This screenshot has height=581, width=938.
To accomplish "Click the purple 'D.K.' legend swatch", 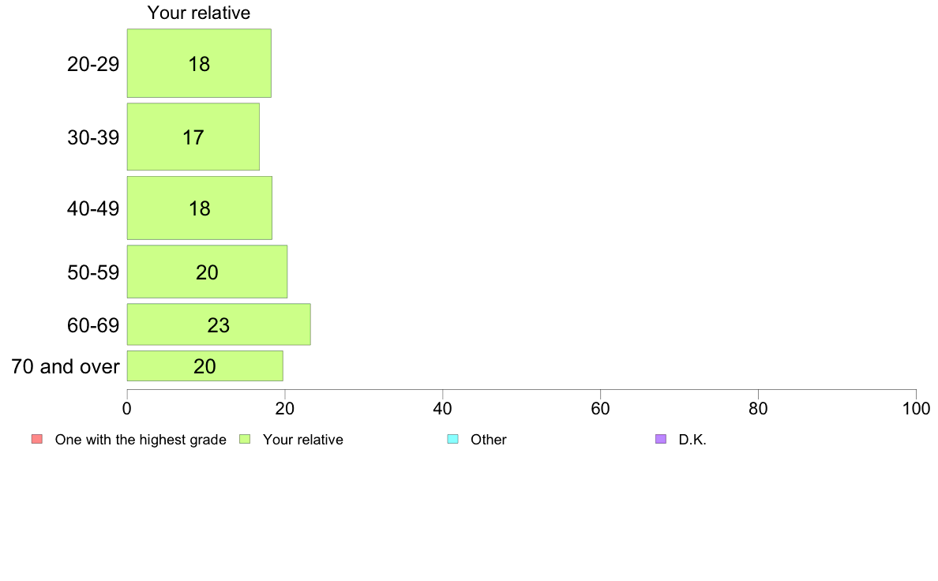I will 661,439.
